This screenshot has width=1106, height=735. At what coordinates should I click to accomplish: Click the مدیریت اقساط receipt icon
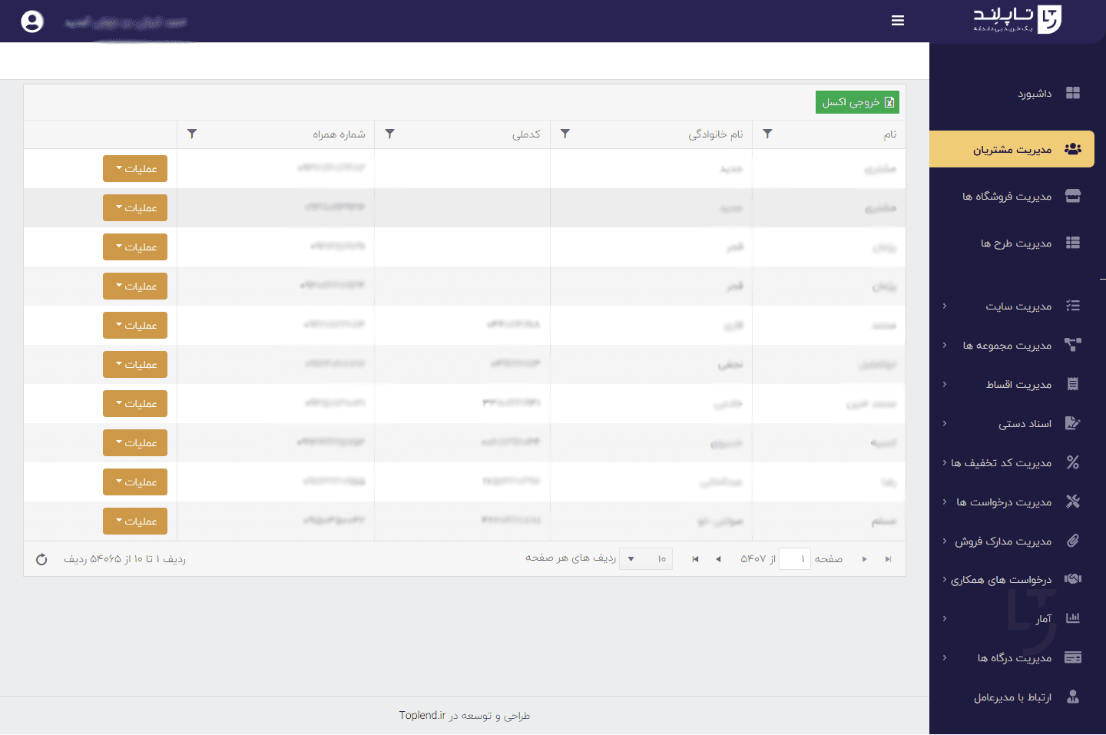point(1073,384)
